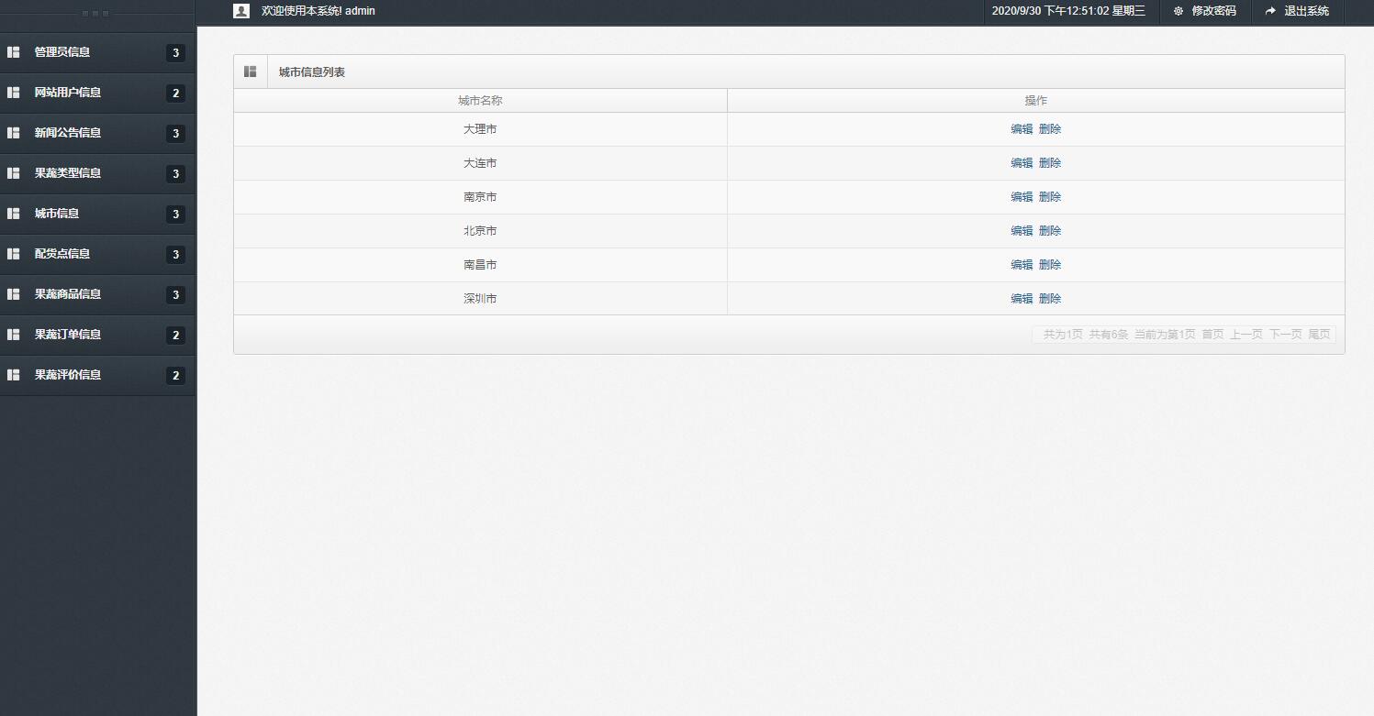
Task: Click the badge 3 beside 管理员信息
Action: click(x=175, y=53)
